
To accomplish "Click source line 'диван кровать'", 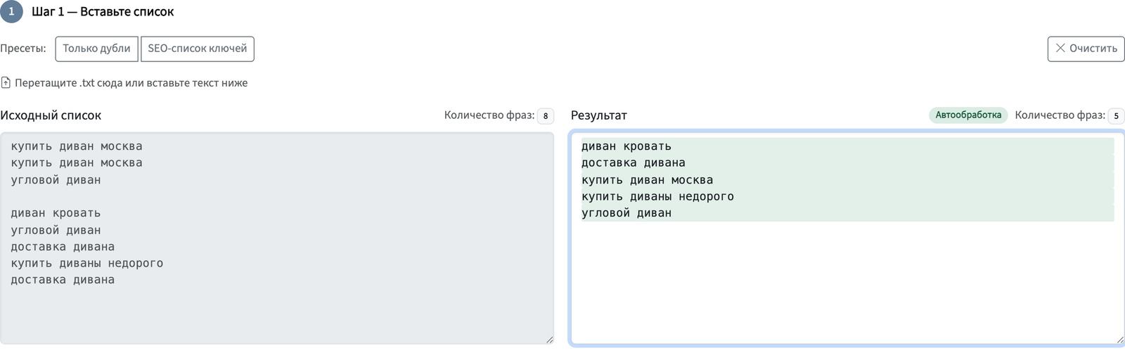I will (56, 213).
